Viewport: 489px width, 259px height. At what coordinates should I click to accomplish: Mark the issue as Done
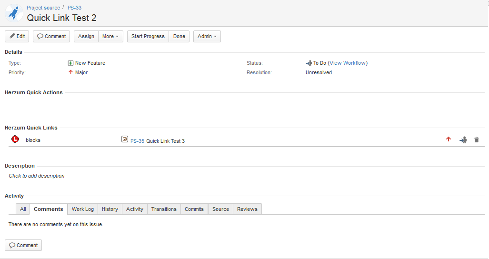click(179, 37)
